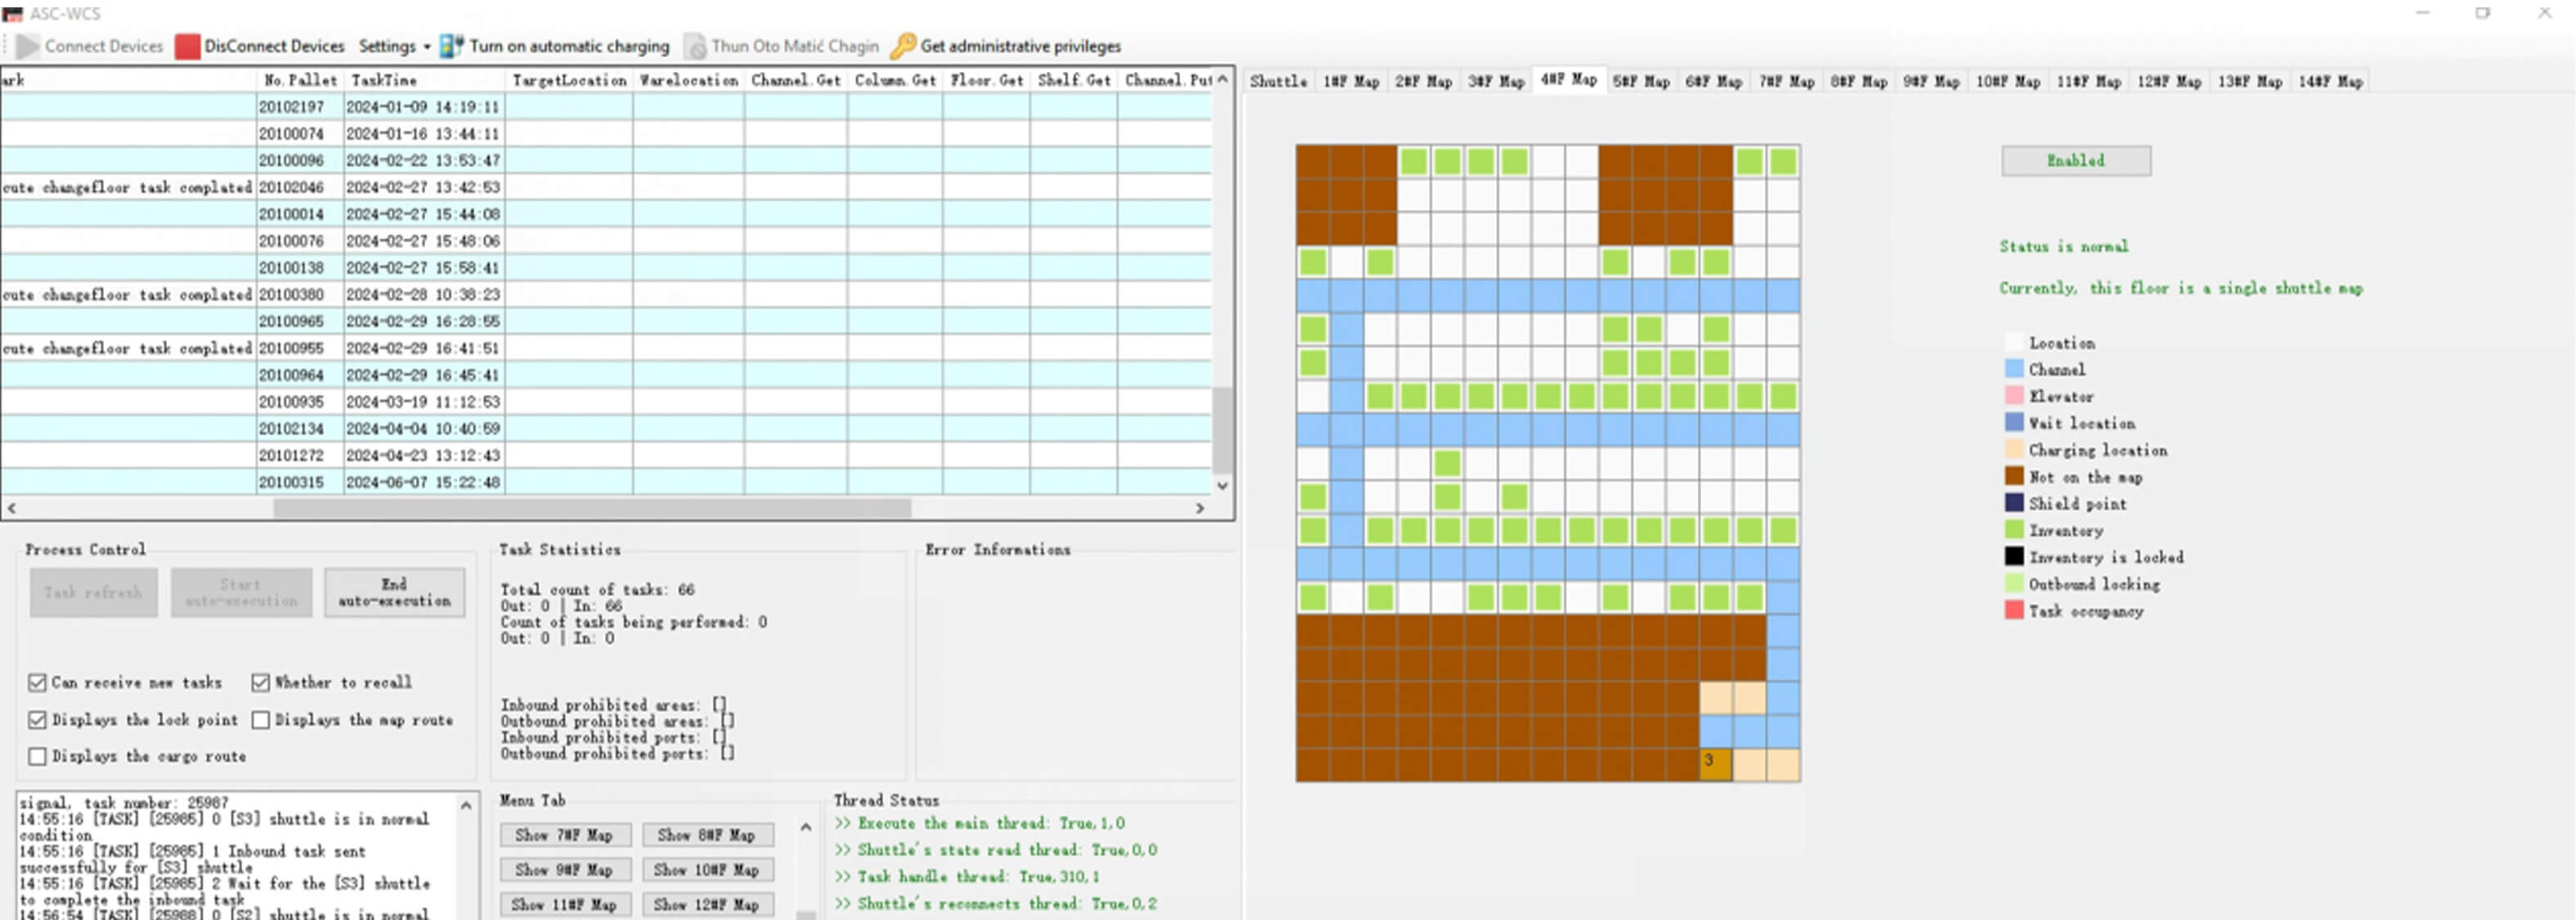This screenshot has height=920, width=2576.
Task: Enable Displays the cargo route checkbox
Action: coord(38,756)
